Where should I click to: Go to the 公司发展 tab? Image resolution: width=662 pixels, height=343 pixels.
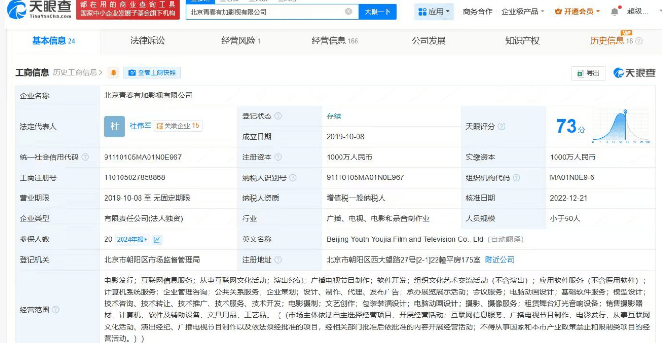coord(429,41)
